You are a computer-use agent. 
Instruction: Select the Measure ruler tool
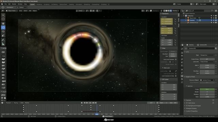point(3,44)
